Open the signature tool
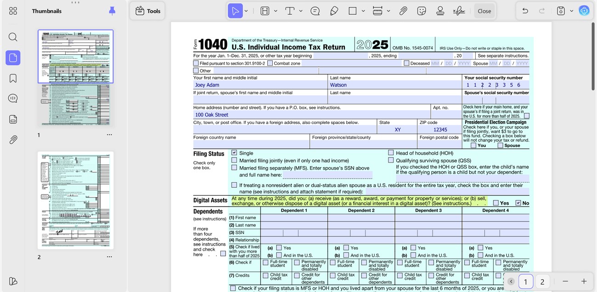Screen dimensions: 597x292 [x=459, y=11]
